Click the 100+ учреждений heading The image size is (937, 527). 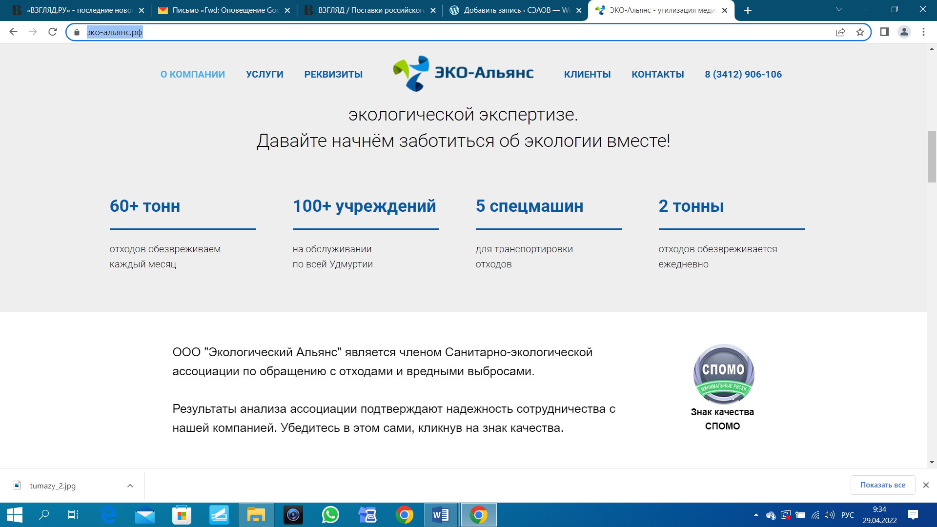tap(364, 206)
